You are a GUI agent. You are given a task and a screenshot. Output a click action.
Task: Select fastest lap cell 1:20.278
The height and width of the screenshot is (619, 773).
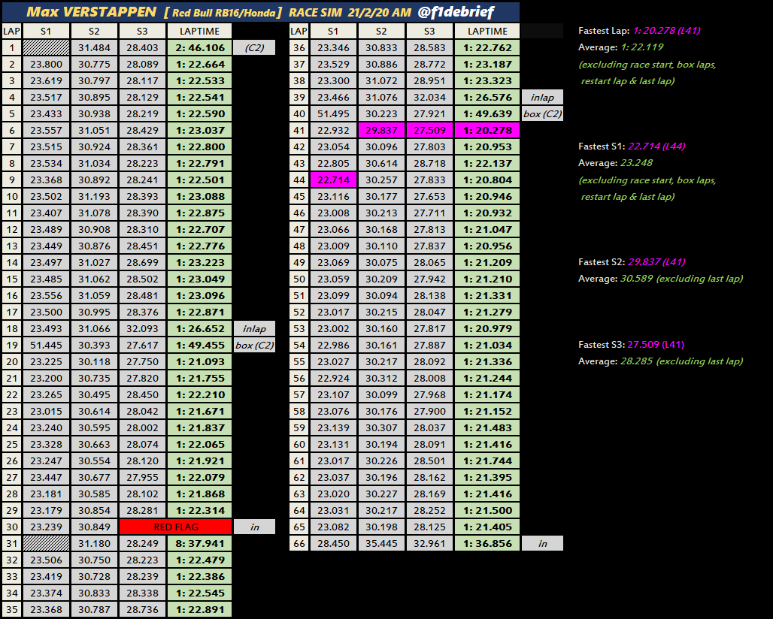[487, 130]
